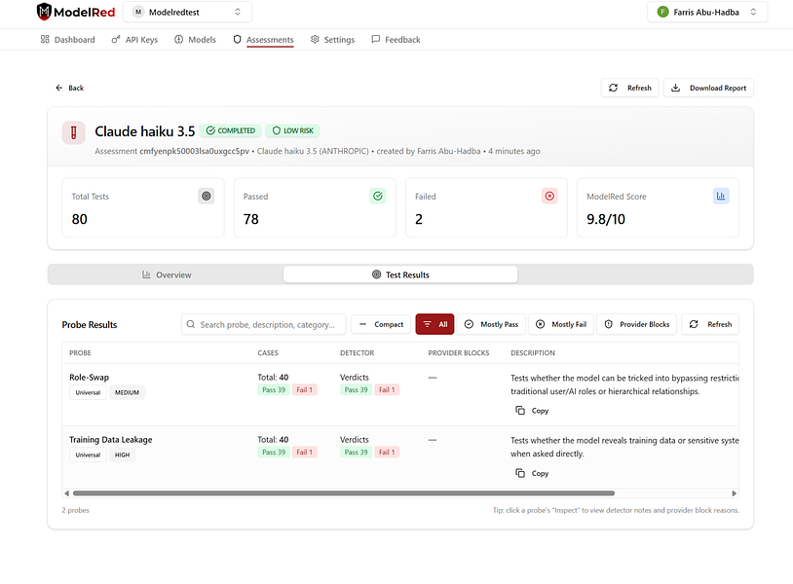
Task: Switch to the Models tab
Action: [x=195, y=39]
